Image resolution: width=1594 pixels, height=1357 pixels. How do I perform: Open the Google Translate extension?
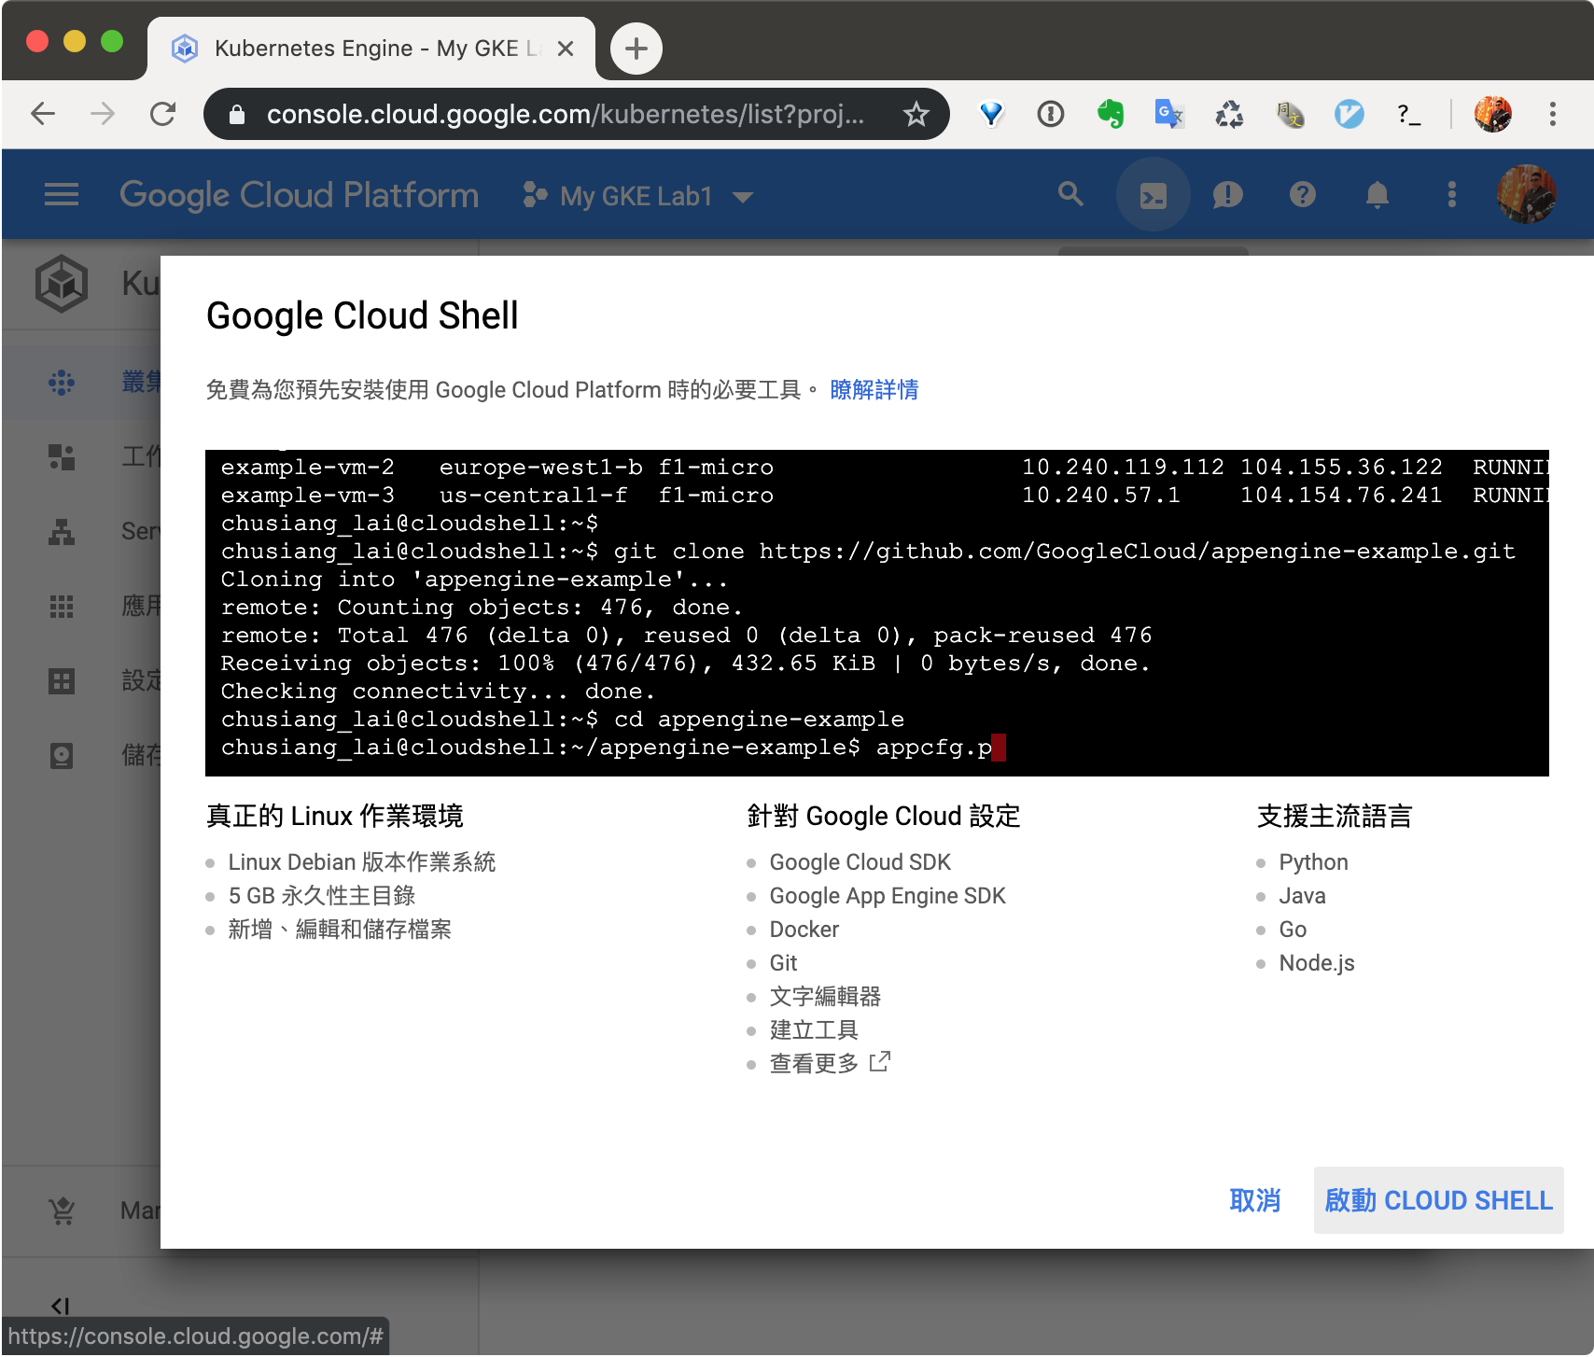[1168, 115]
